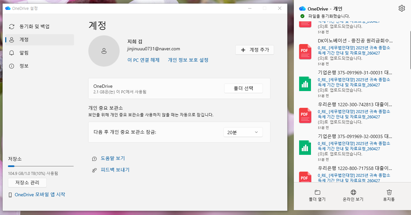
Task: Close the OneDrive 설정 window
Action: pos(280,8)
